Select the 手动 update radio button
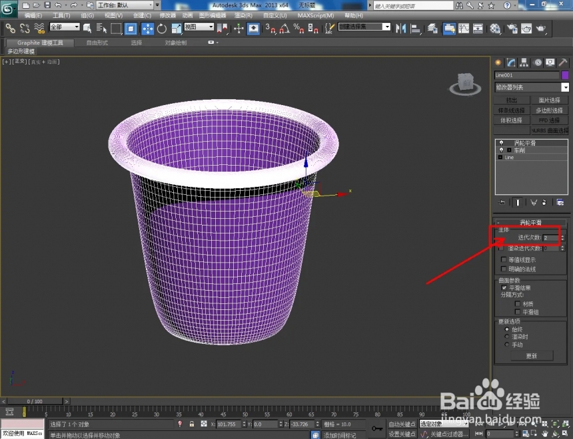This screenshot has width=573, height=439. click(x=506, y=345)
